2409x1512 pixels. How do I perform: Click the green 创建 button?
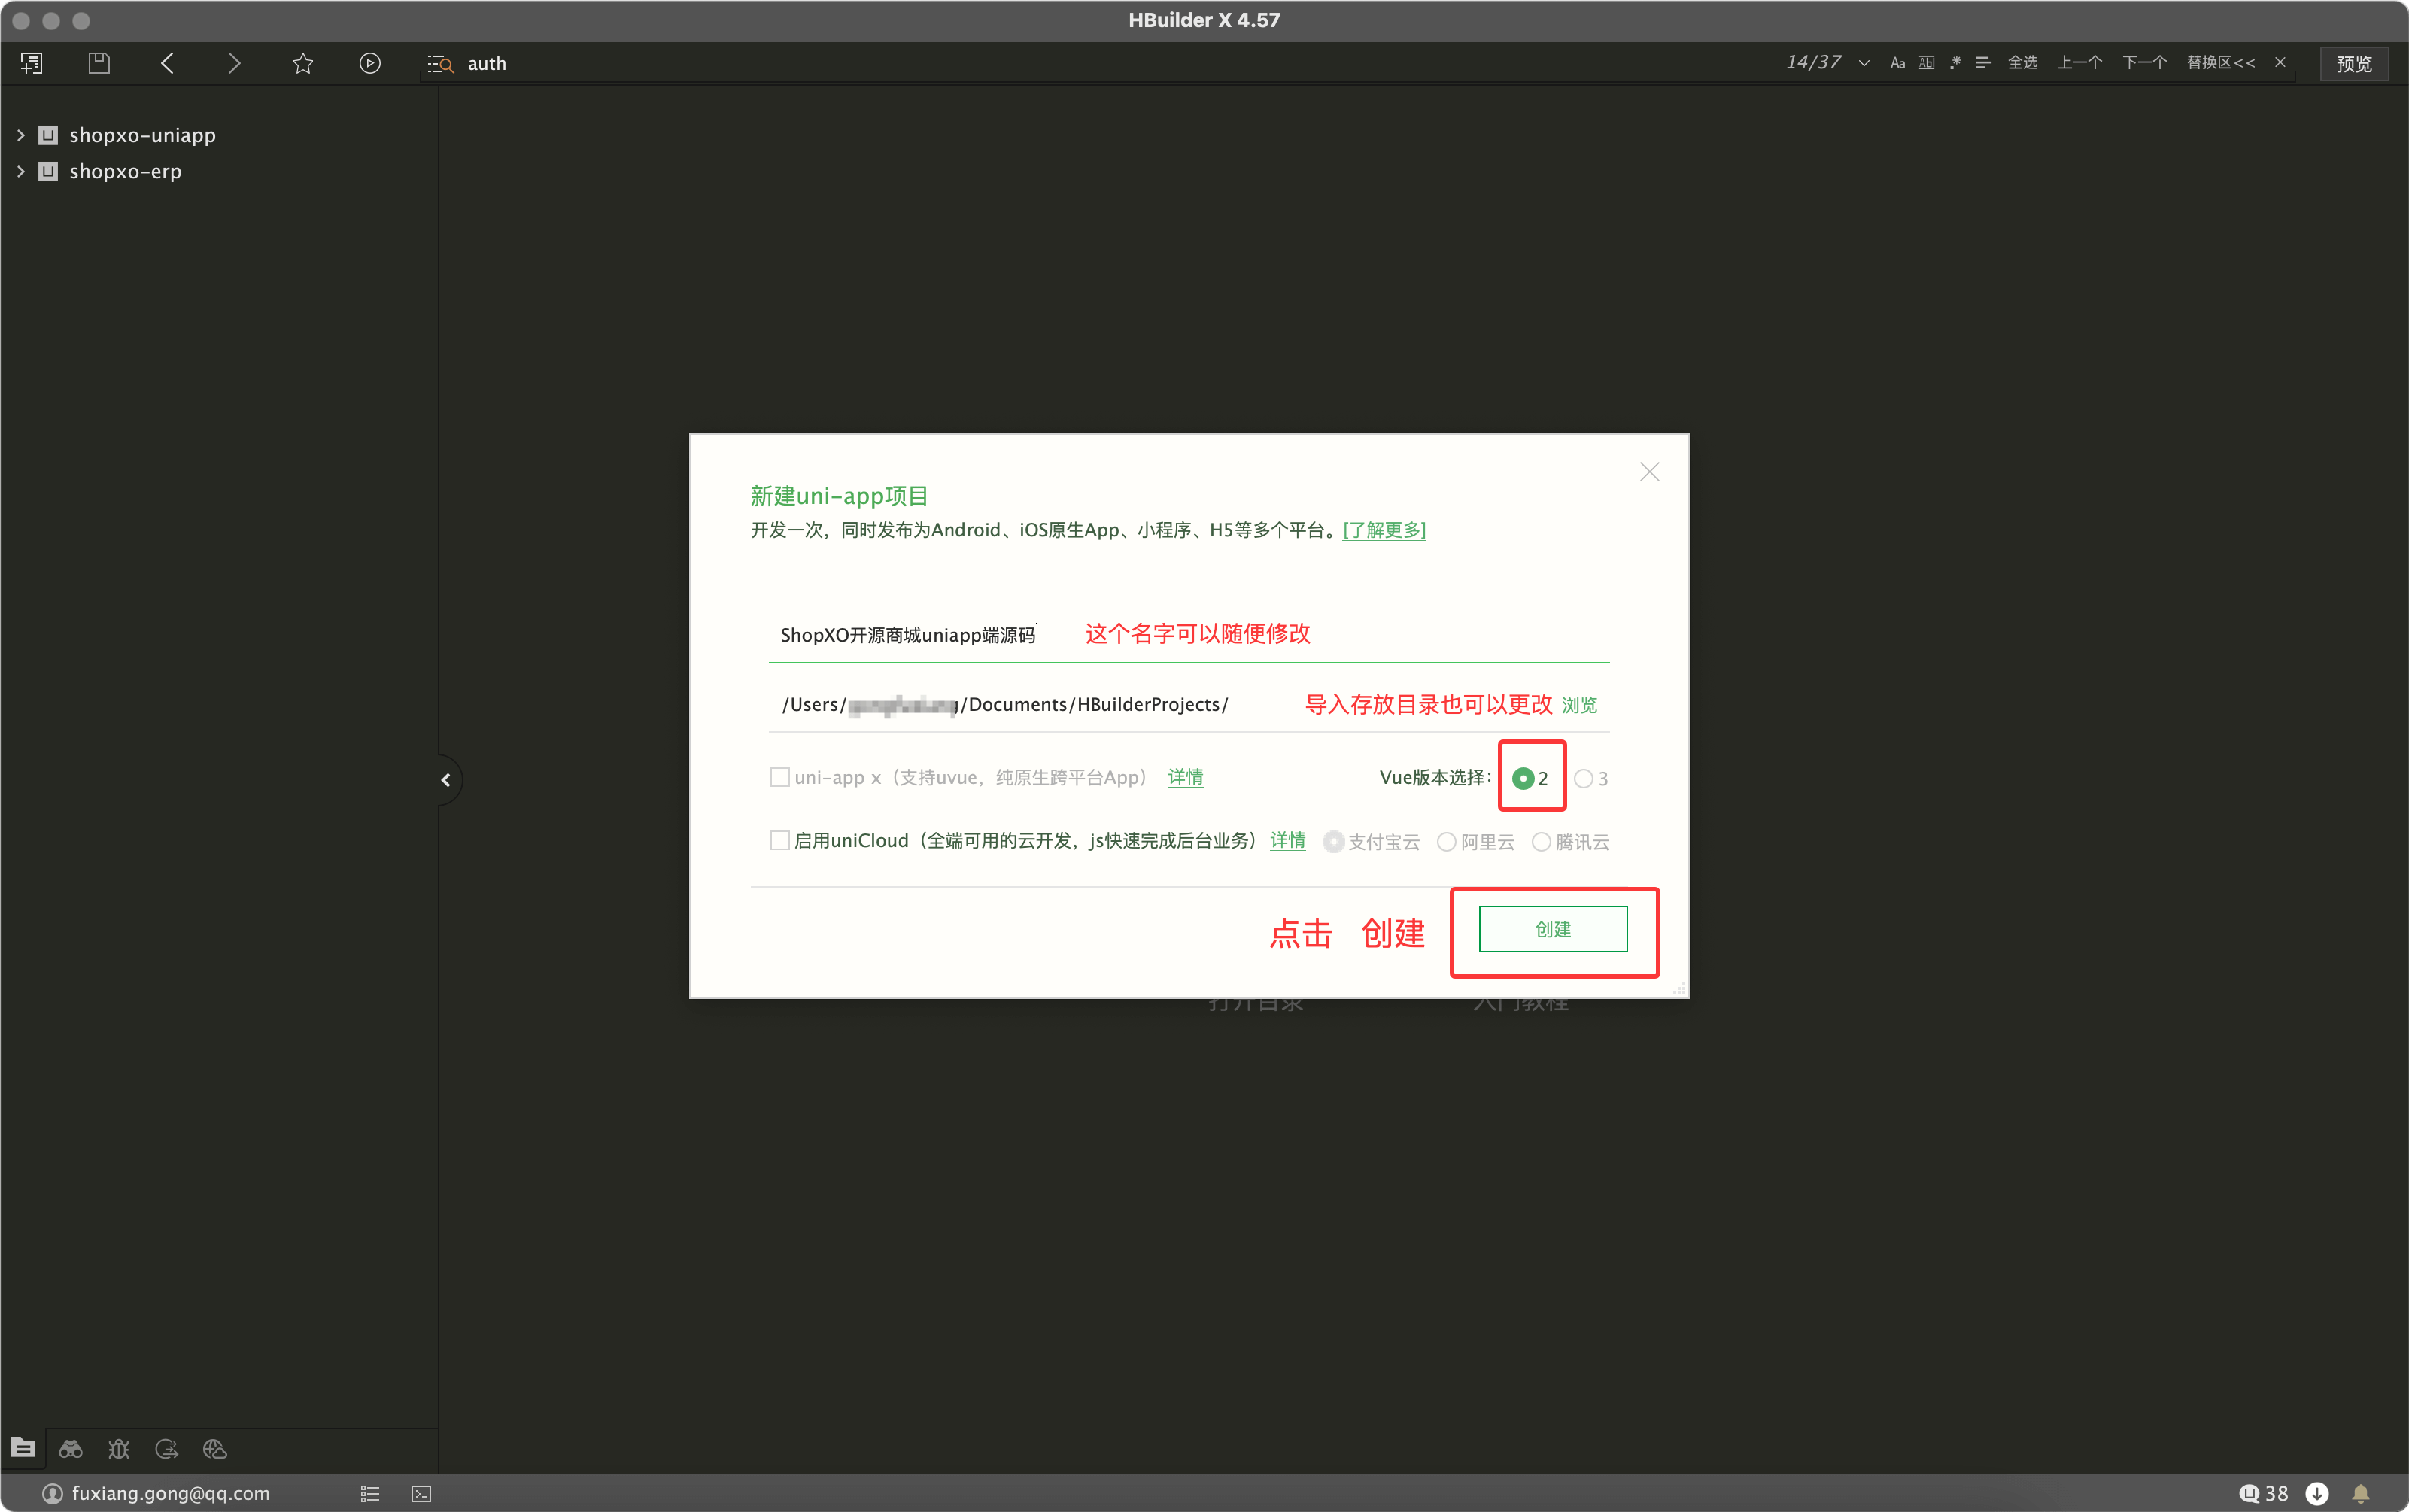(1552, 929)
